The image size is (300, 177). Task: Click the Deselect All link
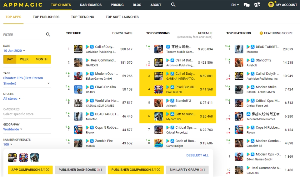(197, 155)
